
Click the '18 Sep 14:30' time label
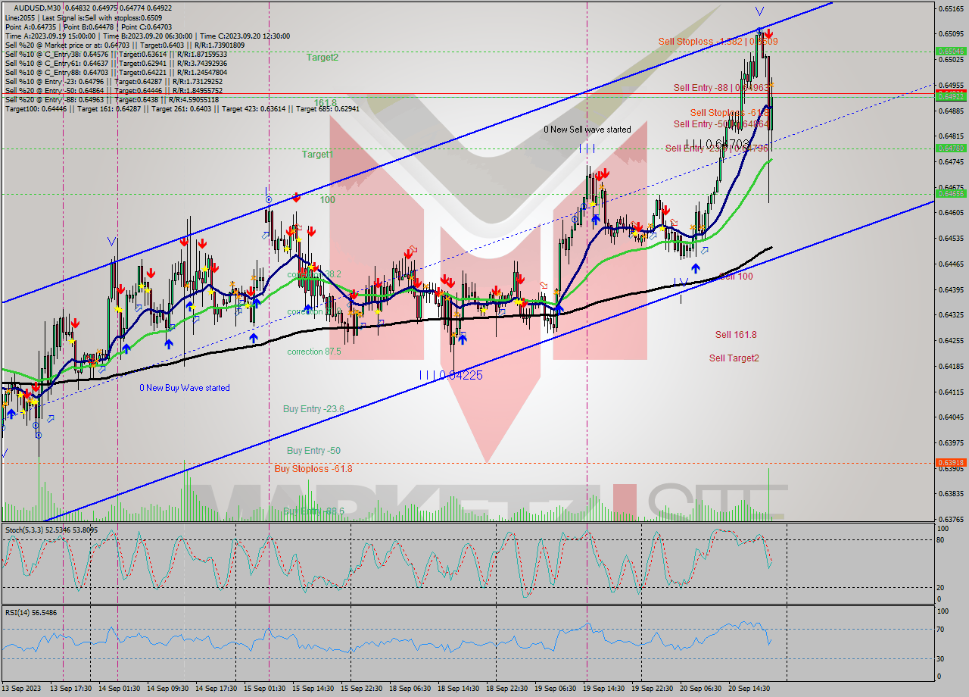click(458, 689)
